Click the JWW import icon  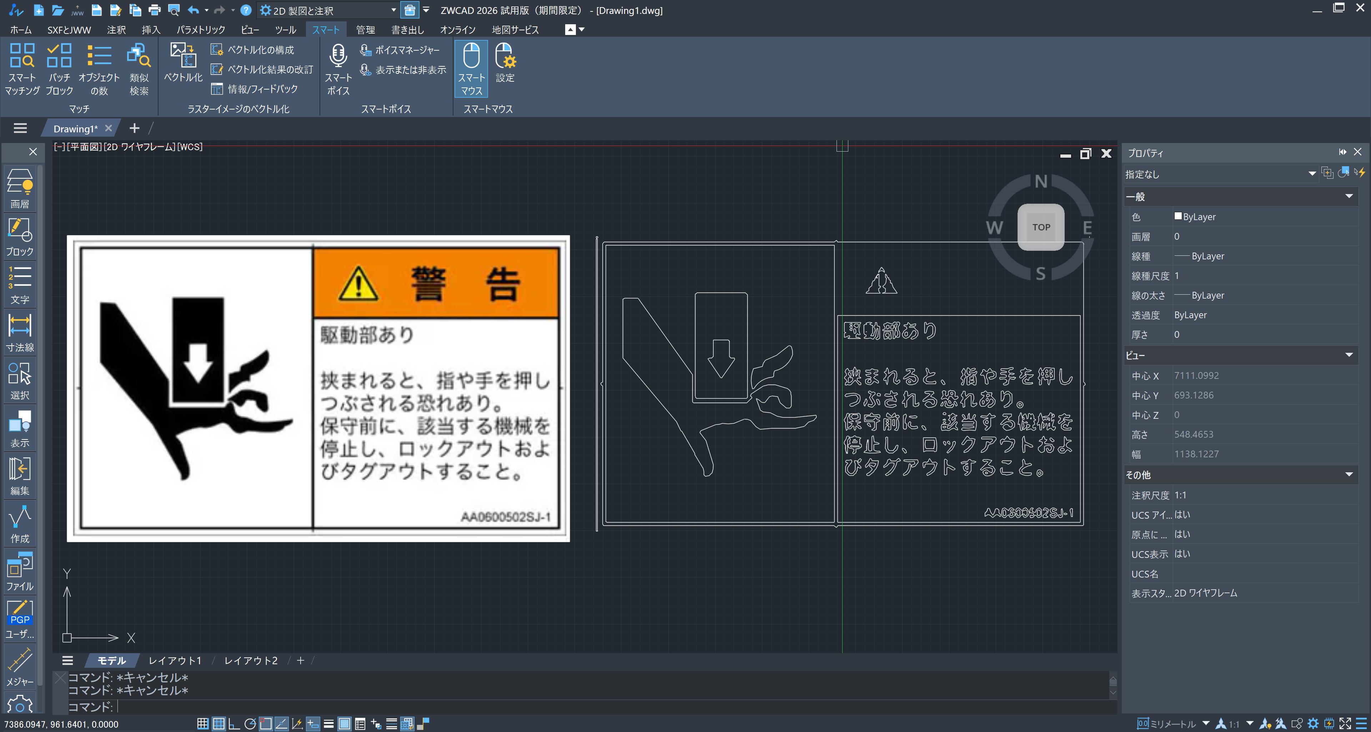tap(78, 10)
